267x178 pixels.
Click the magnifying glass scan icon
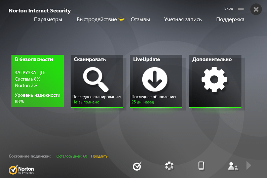coord(96,80)
